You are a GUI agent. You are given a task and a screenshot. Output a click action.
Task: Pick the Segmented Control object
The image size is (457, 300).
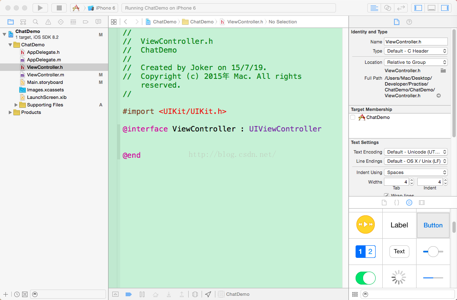[366, 252]
